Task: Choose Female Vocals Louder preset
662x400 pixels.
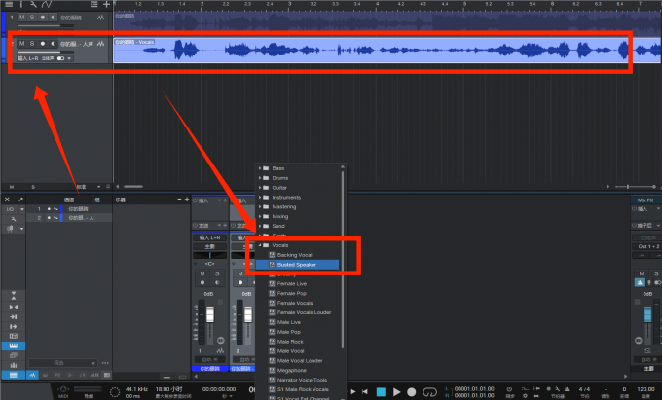Action: 304,312
